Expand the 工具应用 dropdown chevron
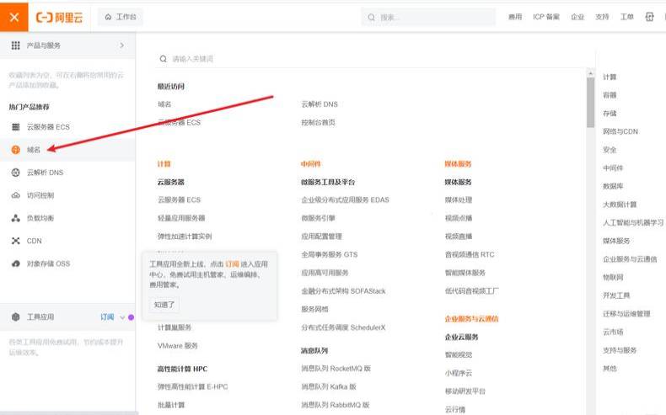Image resolution: width=666 pixels, height=415 pixels. coord(122,317)
